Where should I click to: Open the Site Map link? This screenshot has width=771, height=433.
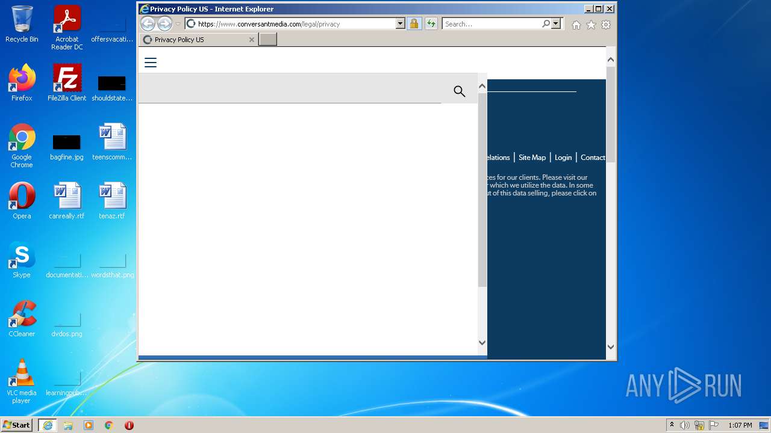tap(532, 158)
